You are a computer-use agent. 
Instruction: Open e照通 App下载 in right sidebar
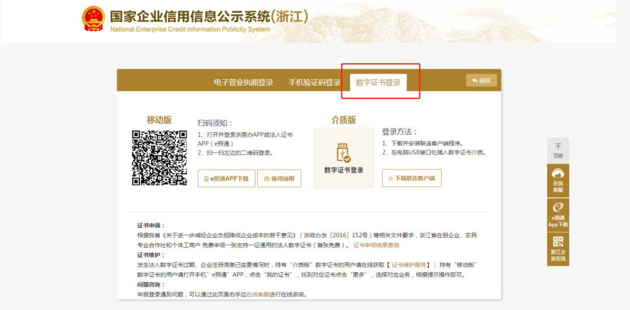tap(558, 214)
